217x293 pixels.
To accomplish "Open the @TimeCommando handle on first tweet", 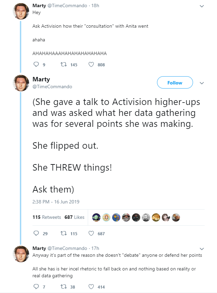I will [x=67, y=5].
